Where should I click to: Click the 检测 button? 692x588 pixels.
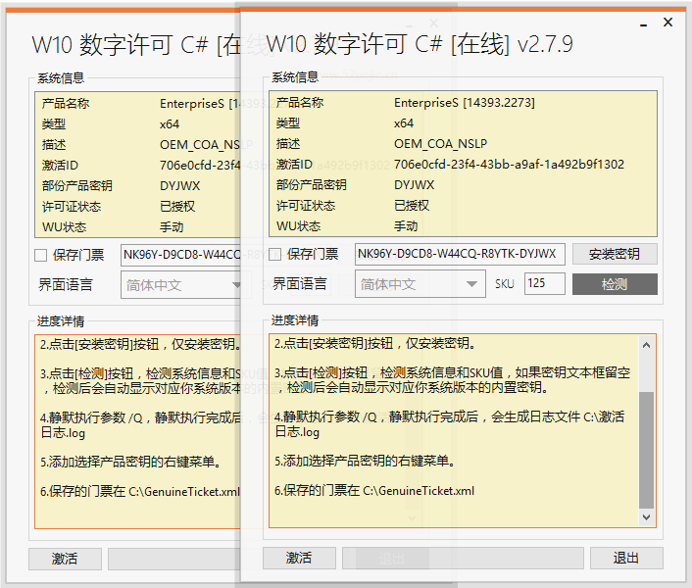(615, 284)
